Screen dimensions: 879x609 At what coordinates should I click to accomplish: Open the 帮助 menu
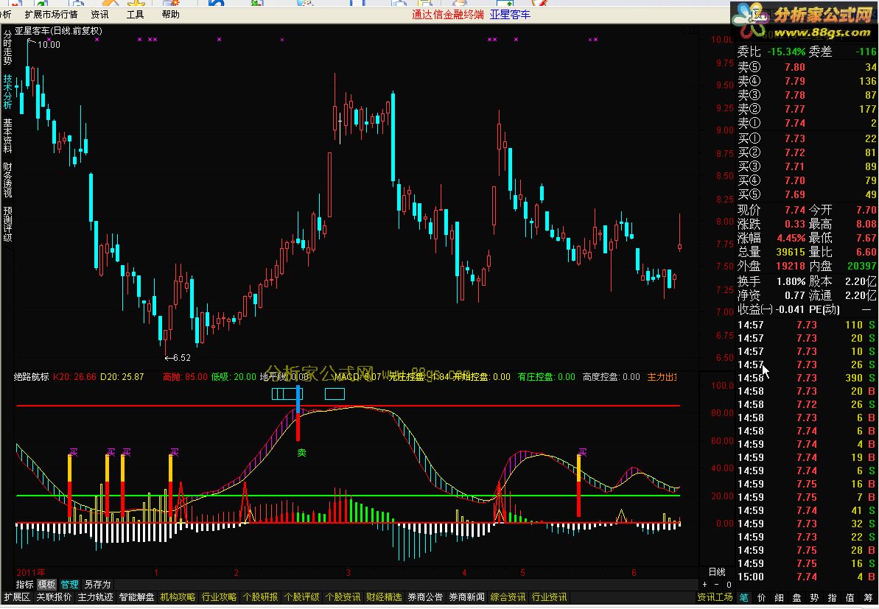click(x=170, y=15)
